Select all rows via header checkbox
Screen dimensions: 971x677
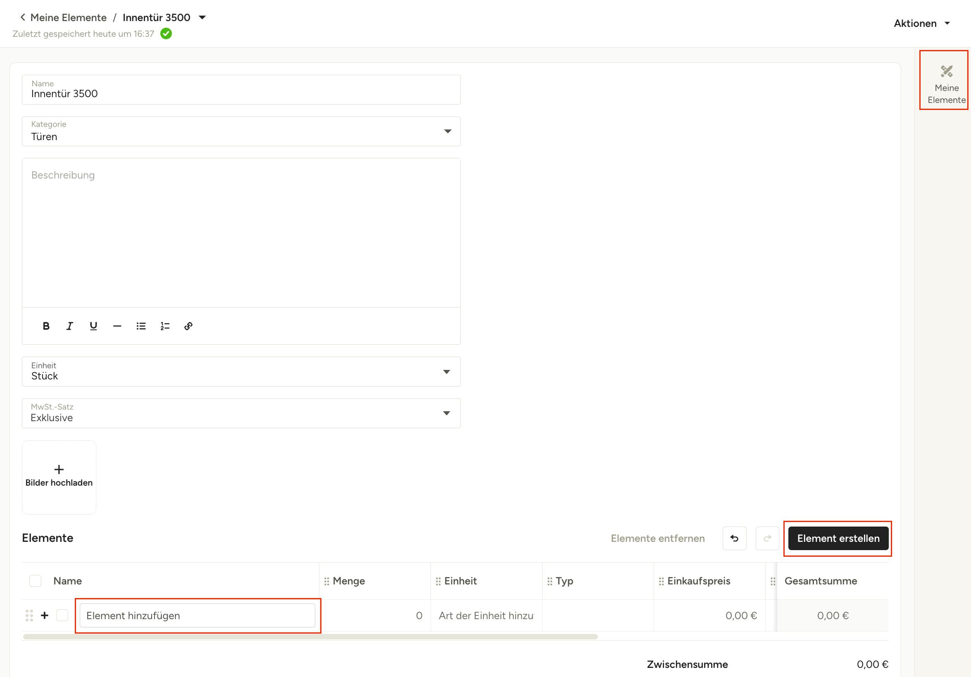(36, 581)
